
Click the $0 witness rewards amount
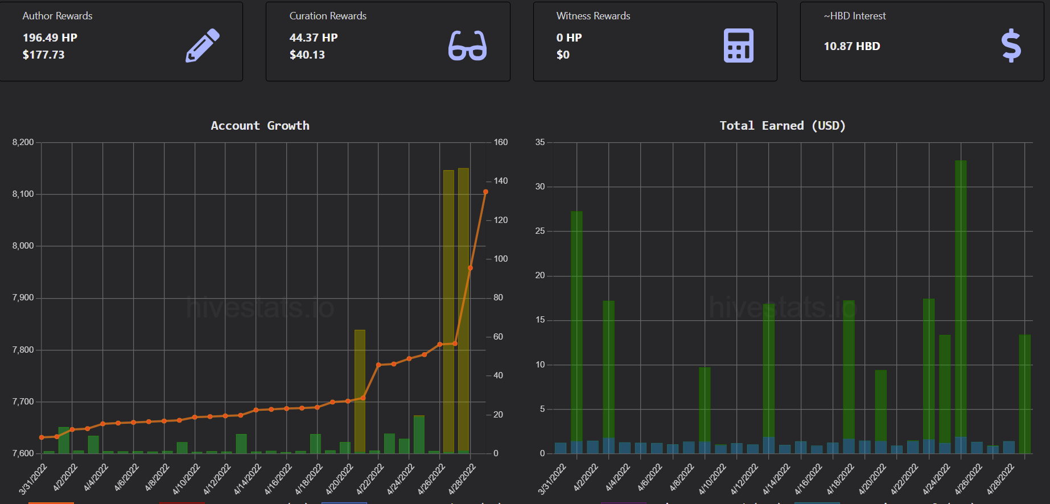[563, 55]
